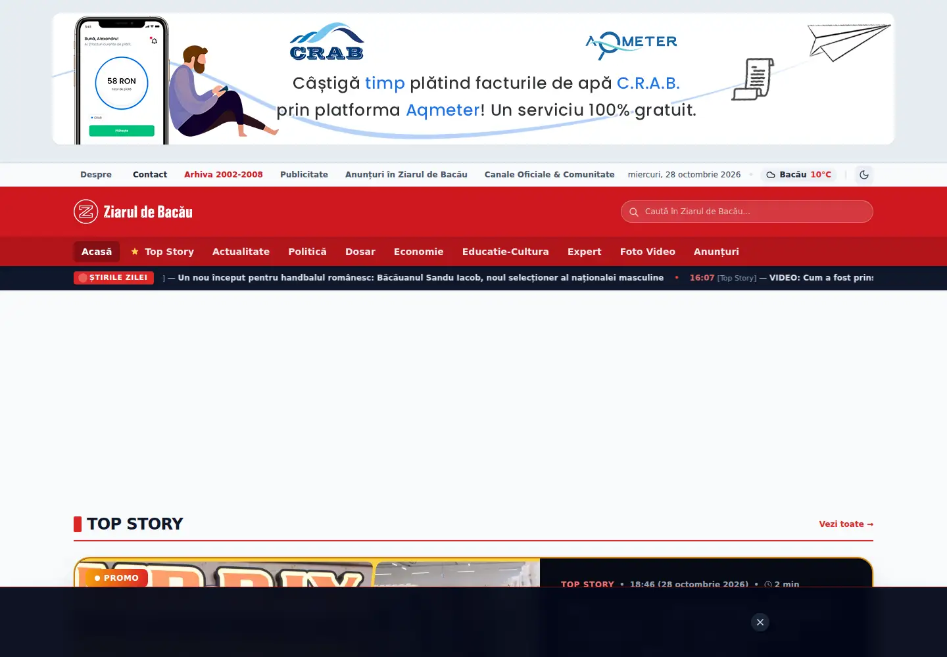This screenshot has width=947, height=657.
Task: Open the ticker item starting '16:07 VIDEO: Cum a fost'
Action: click(x=781, y=278)
